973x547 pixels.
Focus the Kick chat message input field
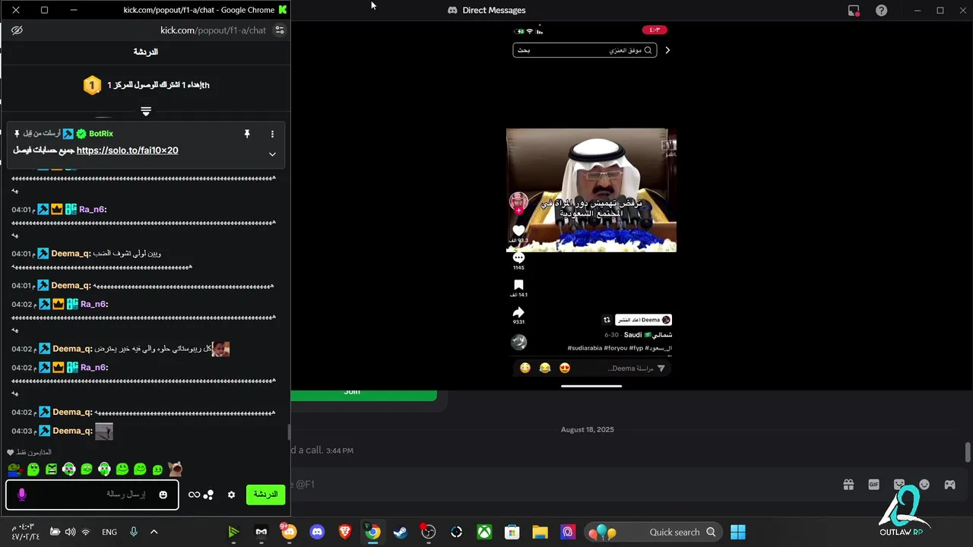click(92, 495)
